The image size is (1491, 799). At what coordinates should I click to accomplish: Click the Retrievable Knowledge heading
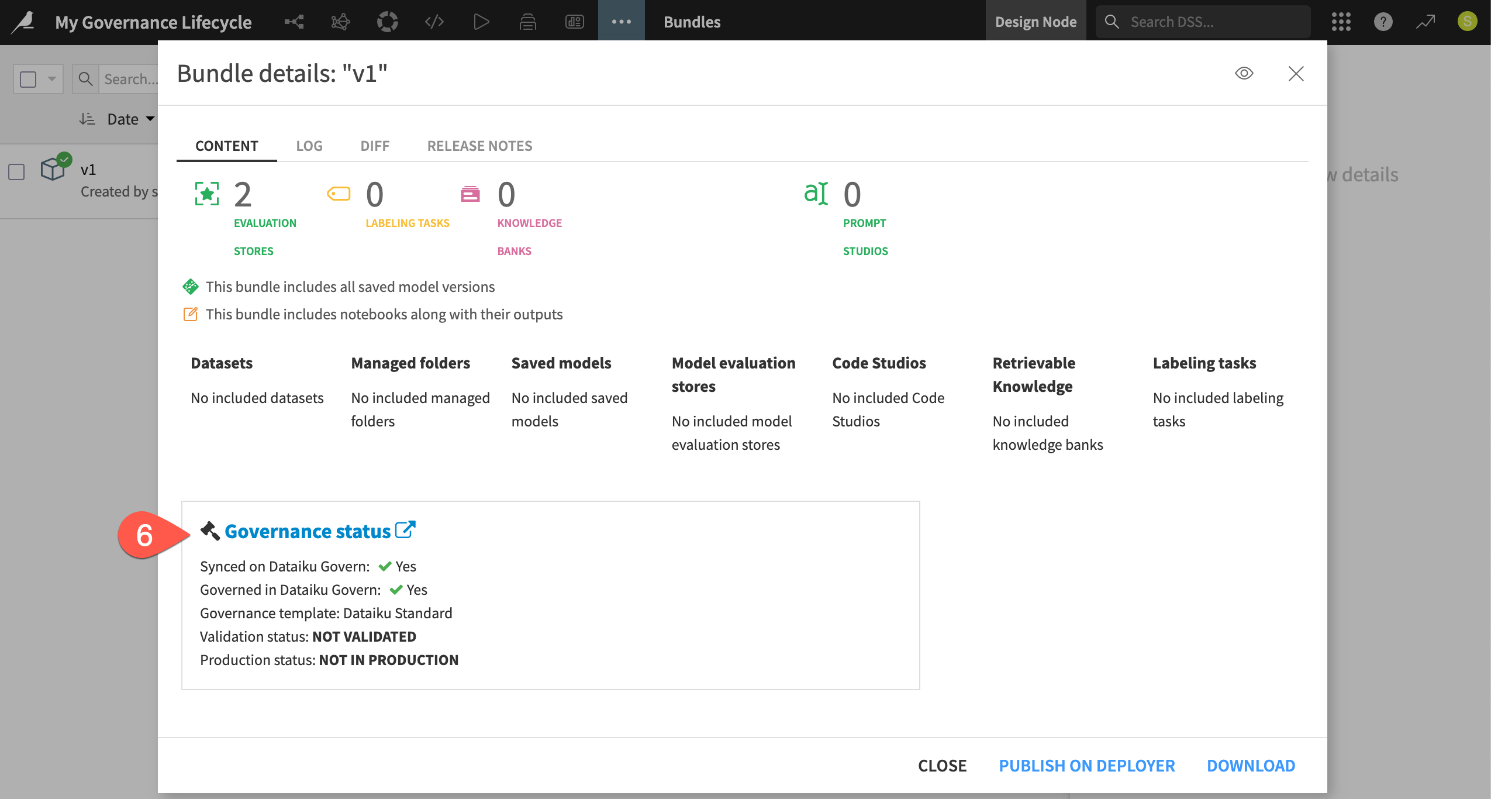1034,374
